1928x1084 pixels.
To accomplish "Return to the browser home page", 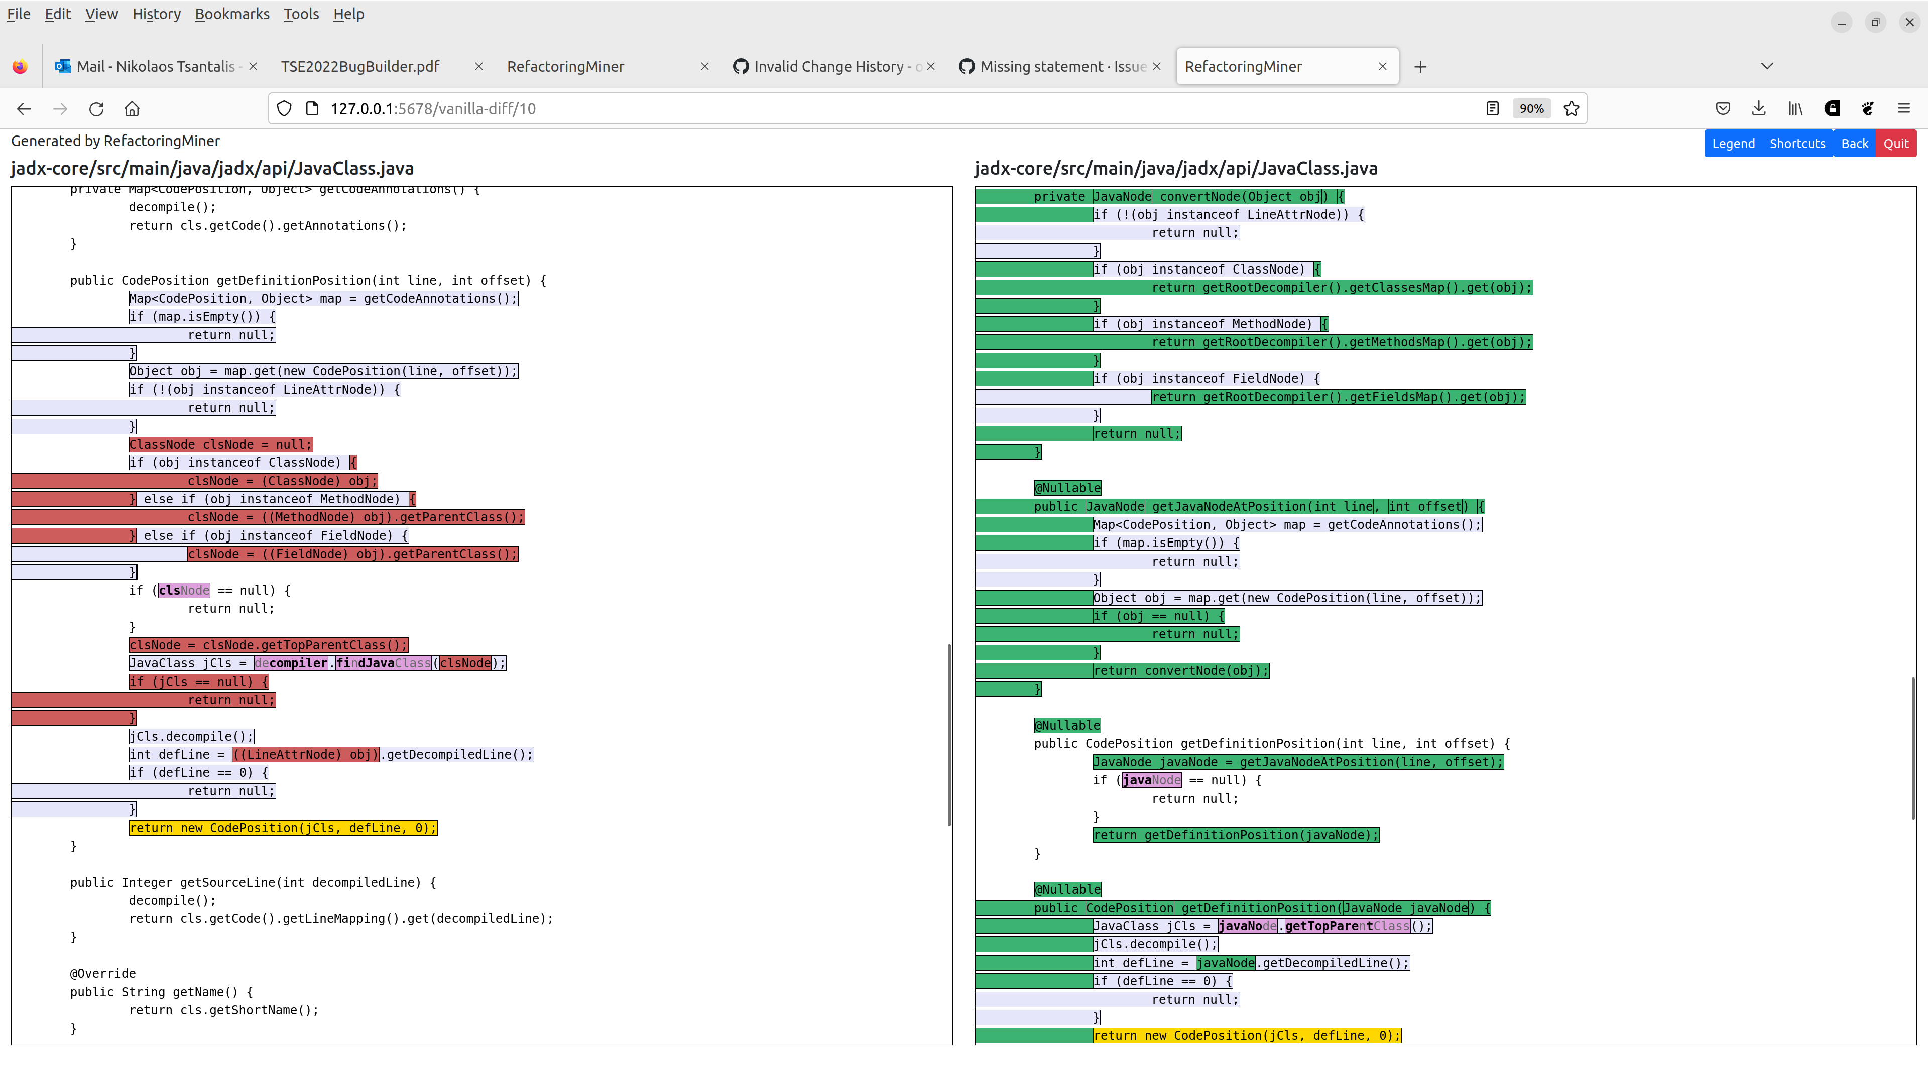I will (x=133, y=108).
